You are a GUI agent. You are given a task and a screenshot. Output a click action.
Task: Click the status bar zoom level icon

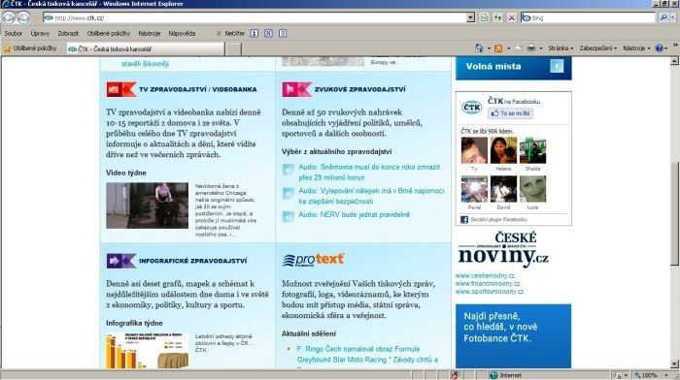pos(637,375)
